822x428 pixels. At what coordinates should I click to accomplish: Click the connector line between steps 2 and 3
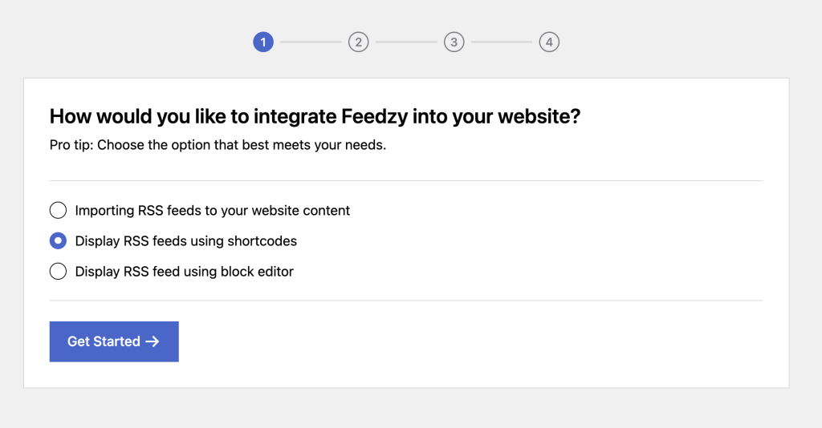coord(406,42)
